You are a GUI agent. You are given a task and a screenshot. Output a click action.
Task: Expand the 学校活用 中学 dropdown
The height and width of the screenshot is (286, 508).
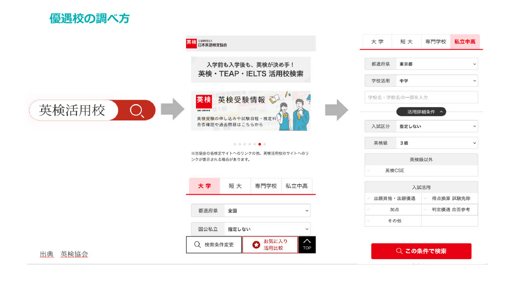pos(437,81)
